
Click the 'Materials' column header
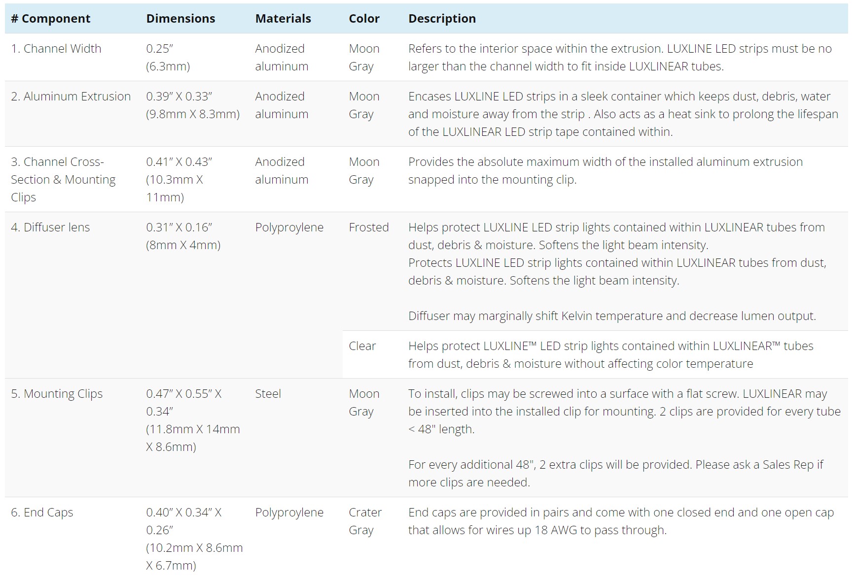click(283, 19)
